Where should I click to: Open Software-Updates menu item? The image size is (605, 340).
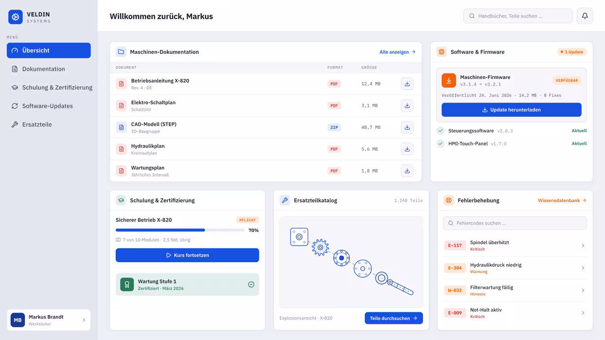49,106
